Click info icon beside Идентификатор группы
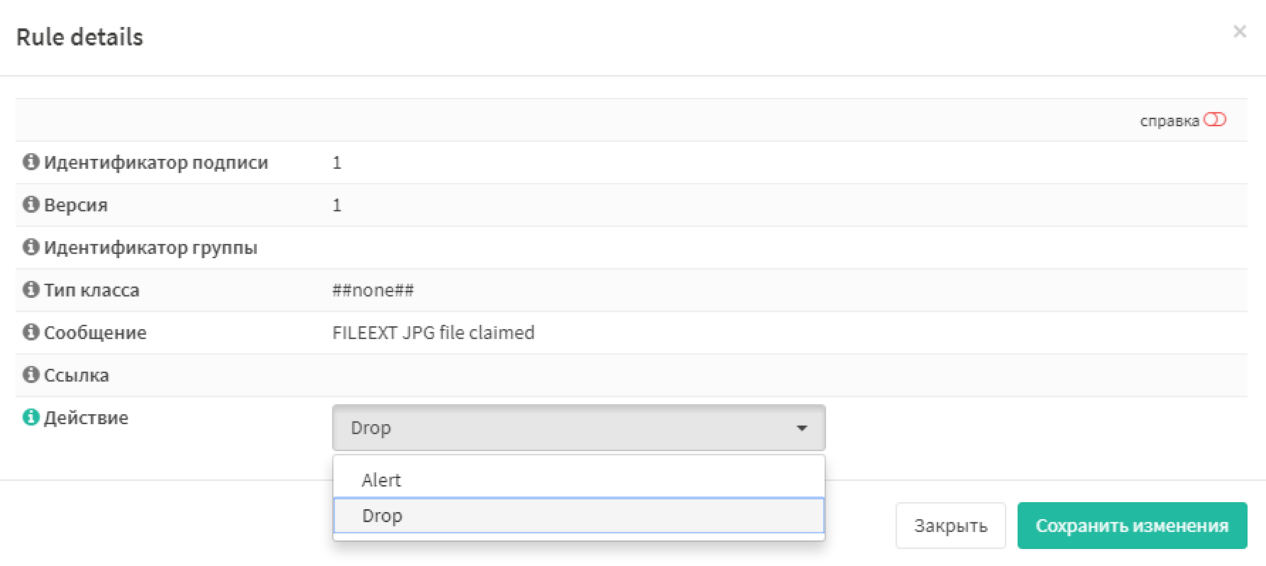Image resolution: width=1266 pixels, height=566 pixels. tap(31, 247)
